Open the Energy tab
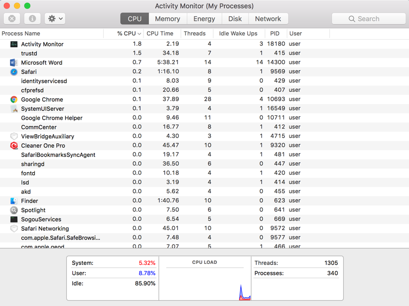409x306 pixels. 204,19
